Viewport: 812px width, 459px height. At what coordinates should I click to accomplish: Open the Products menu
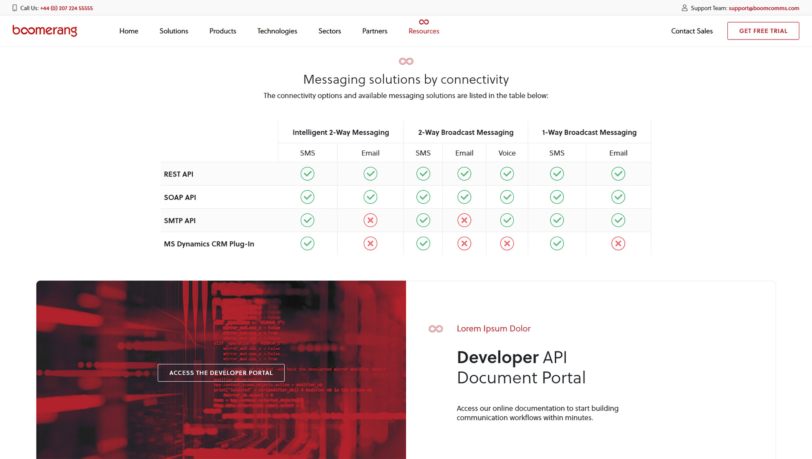click(222, 31)
